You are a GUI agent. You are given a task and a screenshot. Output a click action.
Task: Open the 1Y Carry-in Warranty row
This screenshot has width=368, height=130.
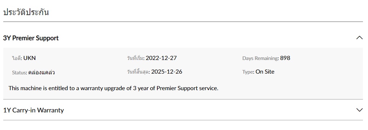click(x=183, y=110)
